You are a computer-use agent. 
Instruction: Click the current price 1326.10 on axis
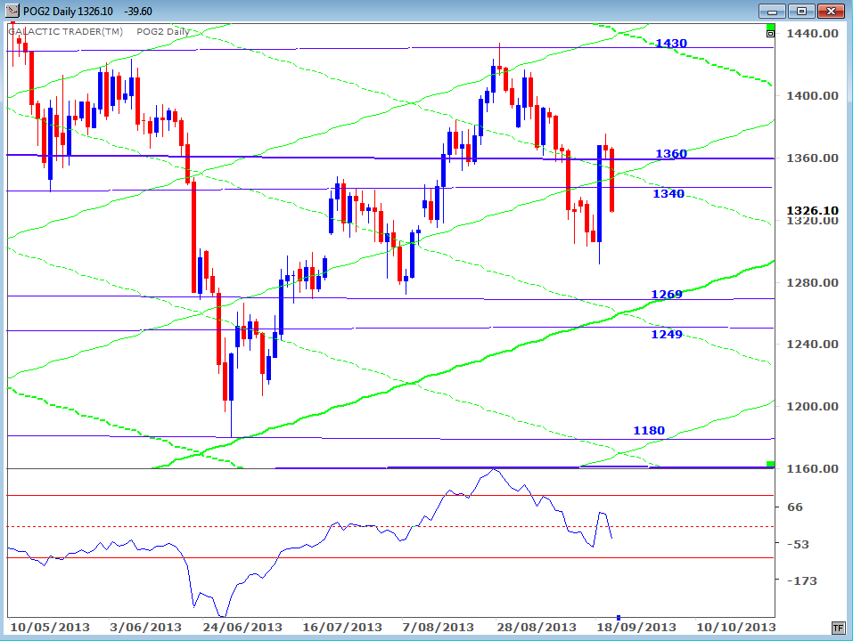click(812, 210)
